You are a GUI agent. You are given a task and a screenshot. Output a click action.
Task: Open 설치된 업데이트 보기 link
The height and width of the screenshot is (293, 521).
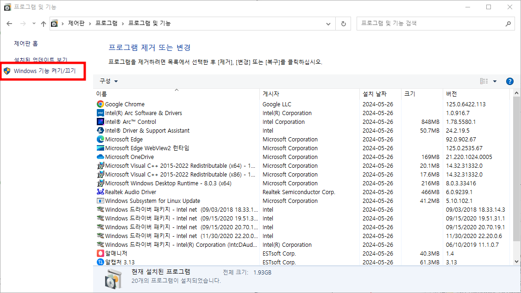(41, 60)
